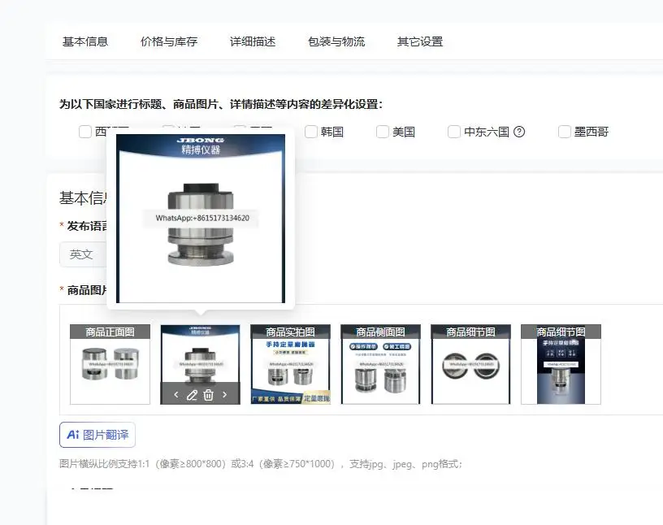Tick the 韩国 checkbox
Image resolution: width=663 pixels, height=525 pixels.
click(x=310, y=132)
